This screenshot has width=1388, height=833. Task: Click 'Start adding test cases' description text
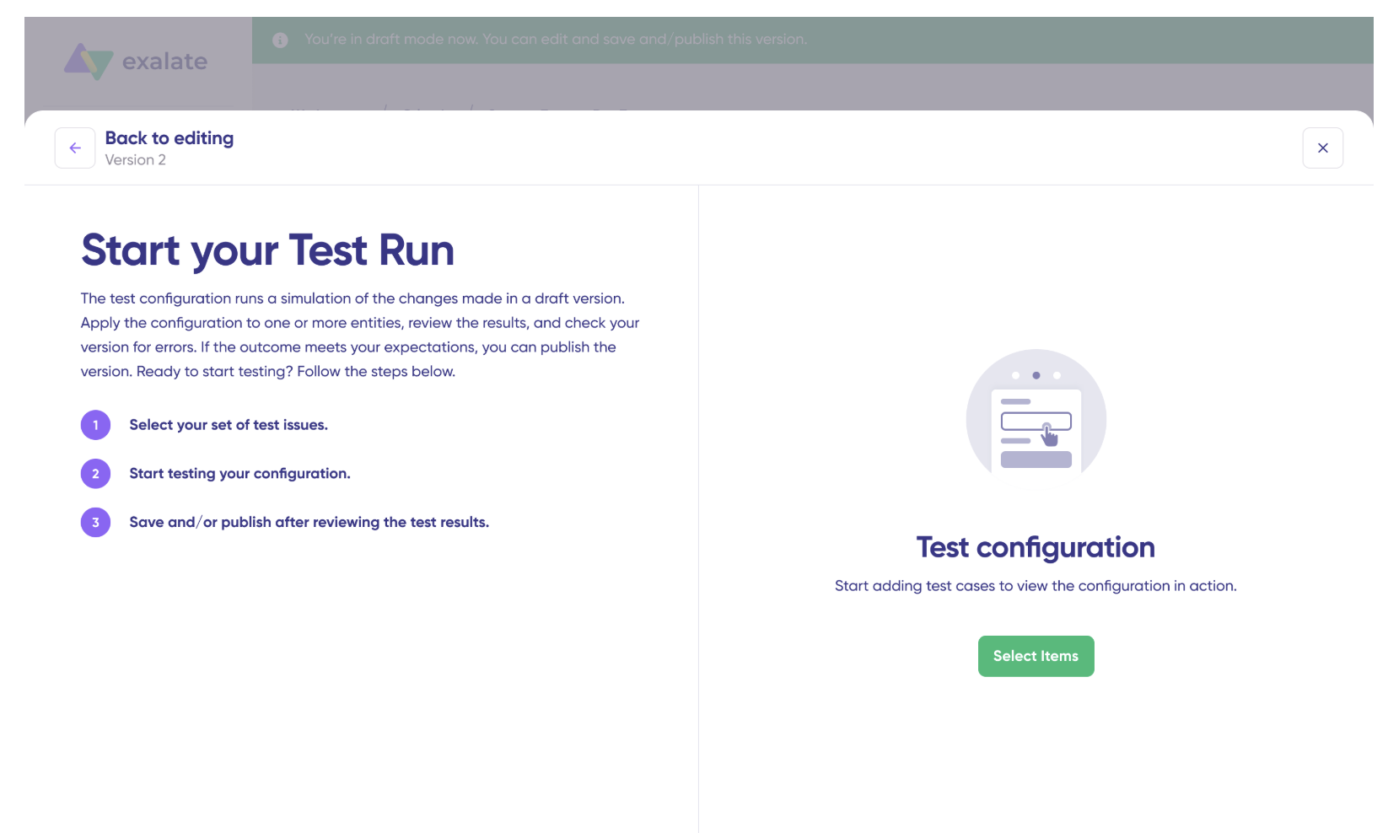pyautogui.click(x=1036, y=586)
